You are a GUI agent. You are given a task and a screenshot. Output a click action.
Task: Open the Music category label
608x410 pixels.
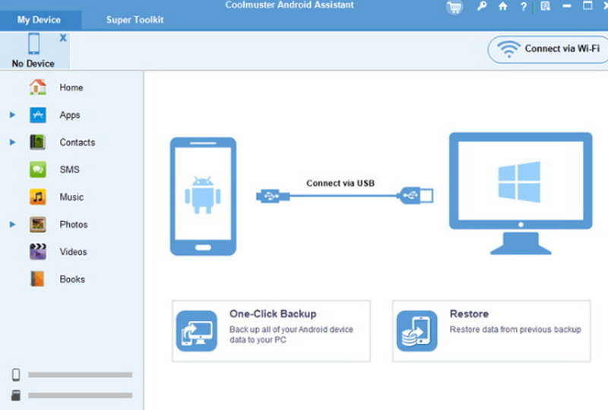click(x=71, y=197)
